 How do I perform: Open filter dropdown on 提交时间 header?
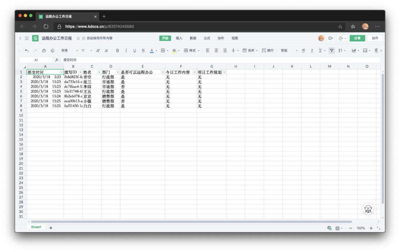click(61, 73)
